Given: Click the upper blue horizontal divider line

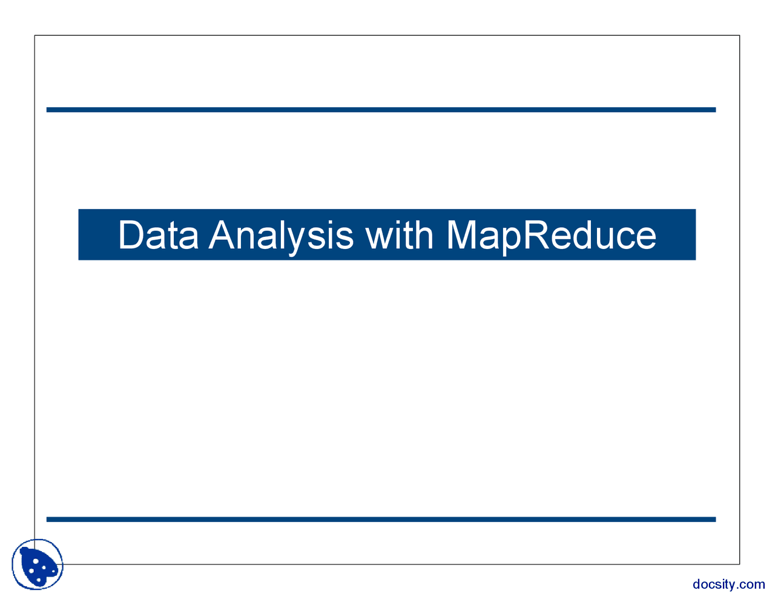Looking at the screenshot, I should click(381, 110).
